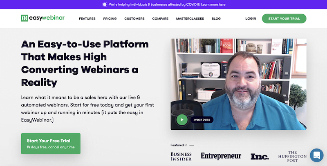Click the Login link
The width and height of the screenshot is (327, 166).
251,18
